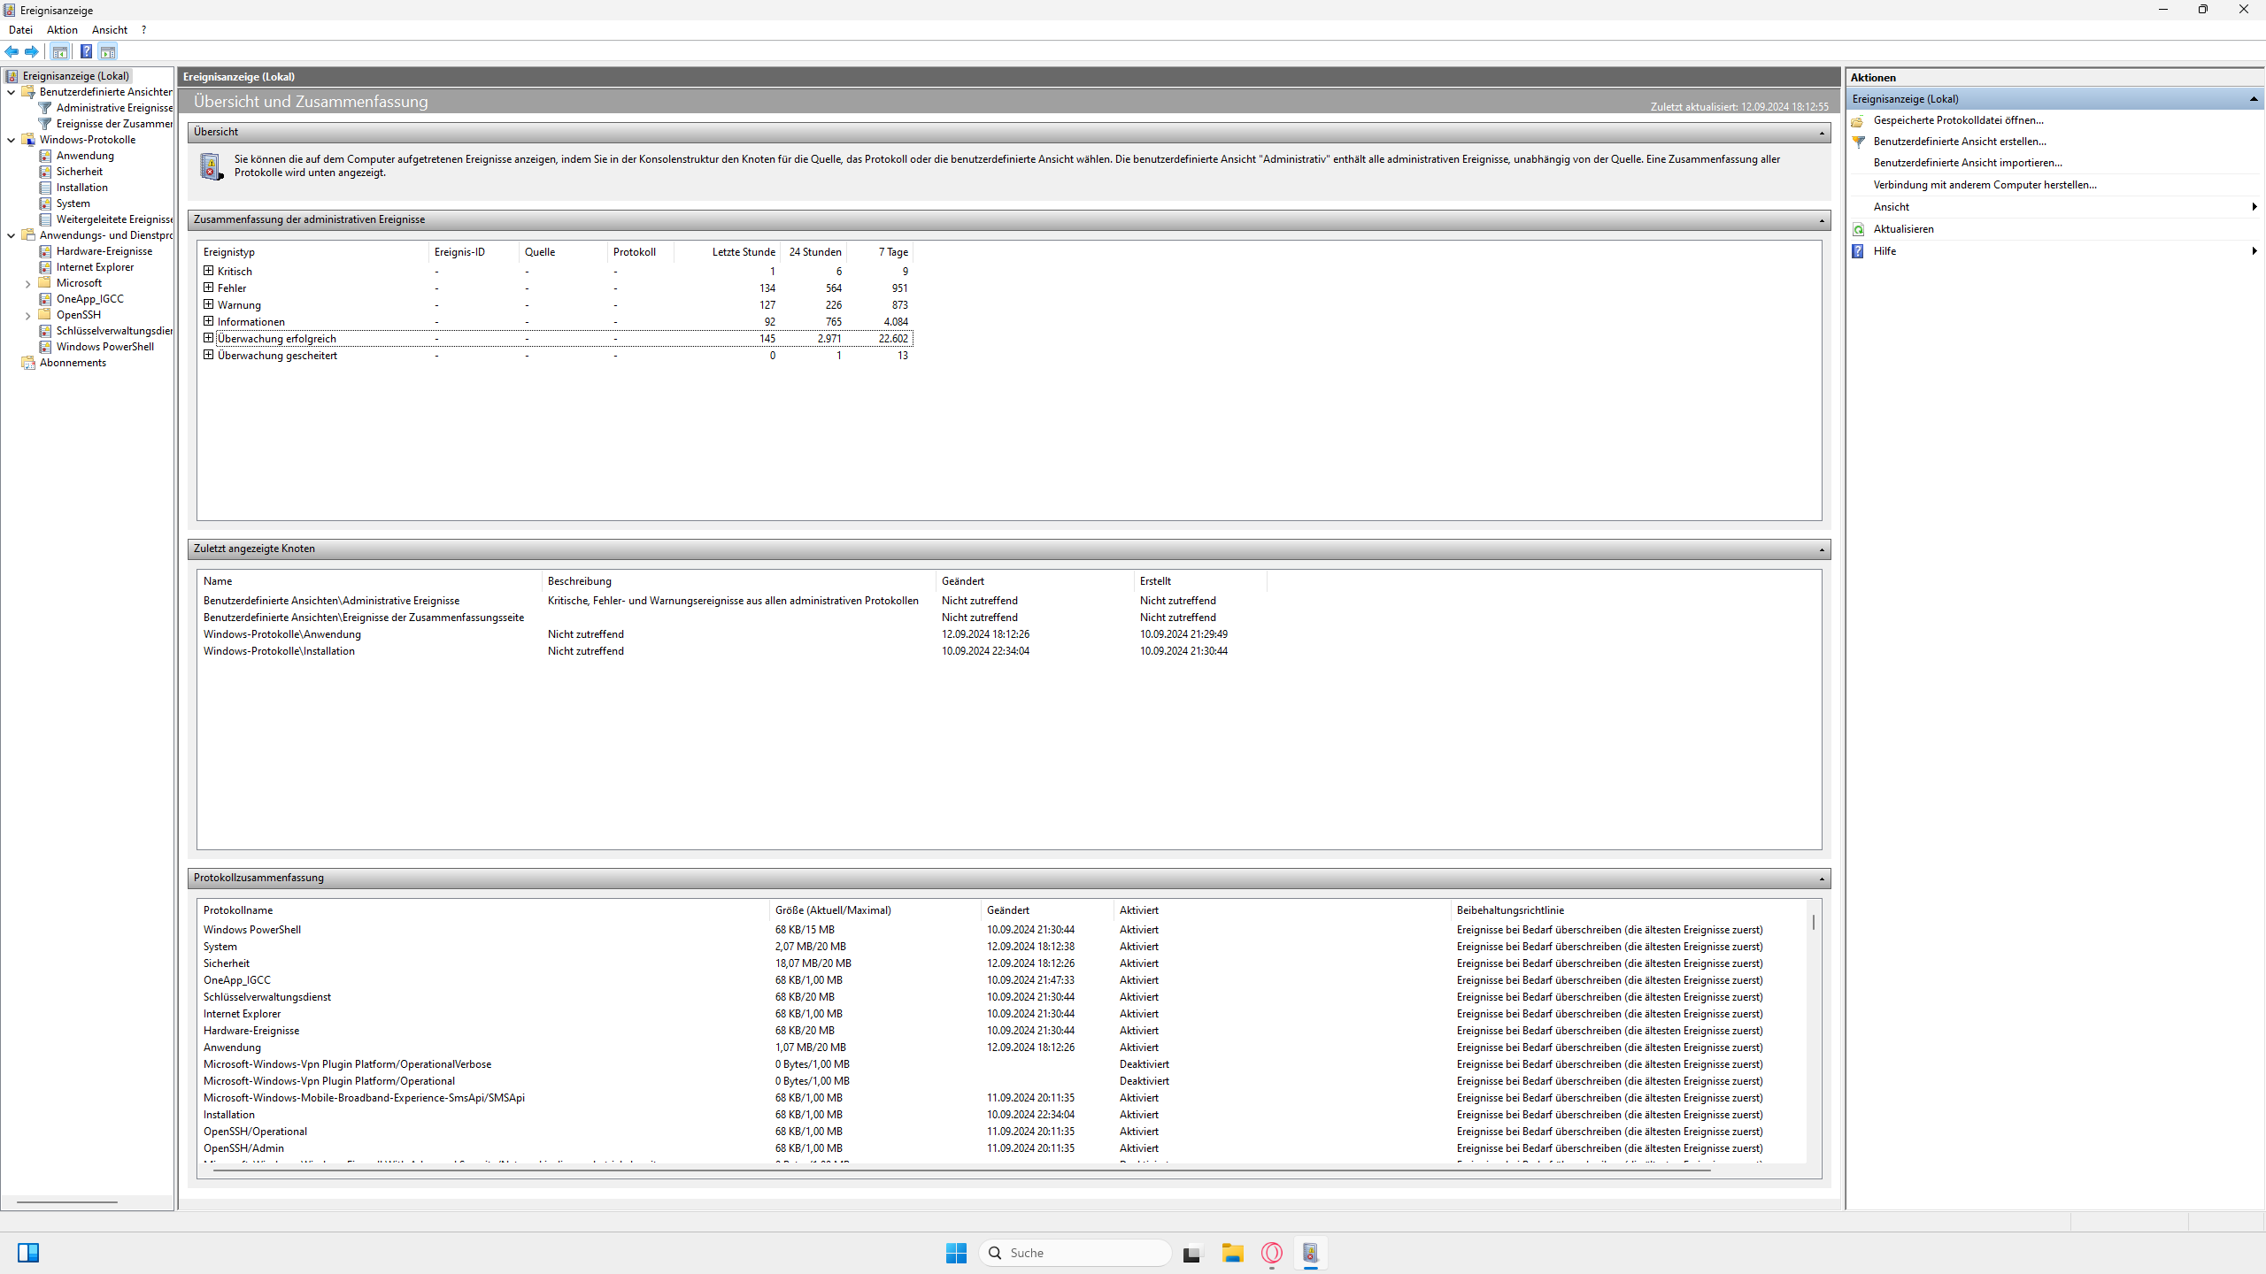The width and height of the screenshot is (2266, 1274).
Task: Open the ? help menu
Action: point(143,30)
